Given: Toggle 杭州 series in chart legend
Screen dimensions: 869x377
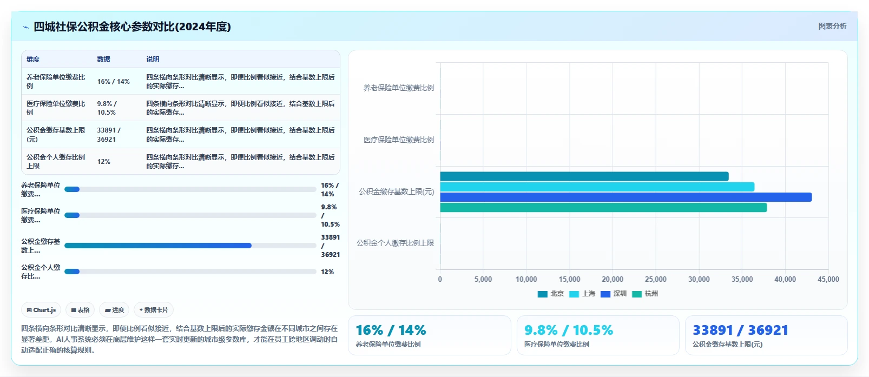Looking at the screenshot, I should (644, 294).
